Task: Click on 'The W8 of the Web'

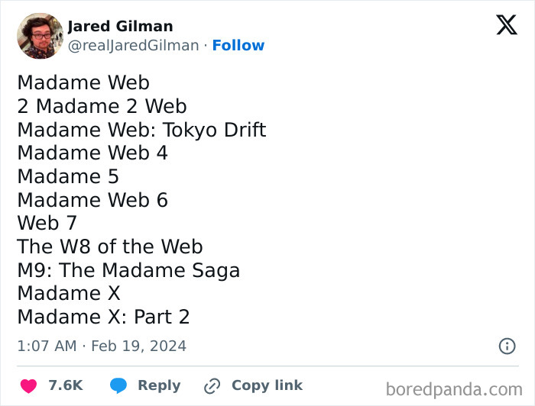Action: pos(110,246)
